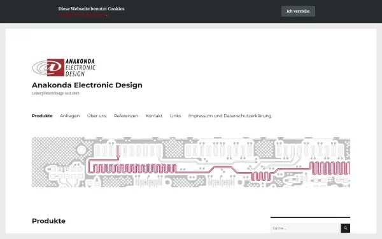Screen dimensions: 382x239
Task: Click the circuit board header banner image
Action: 191,162
